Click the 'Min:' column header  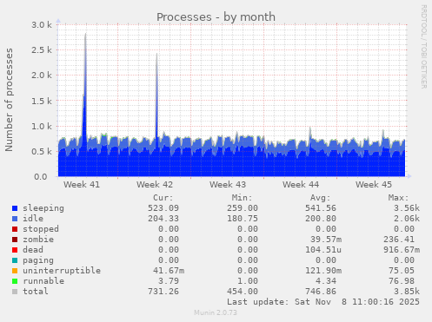(x=242, y=198)
